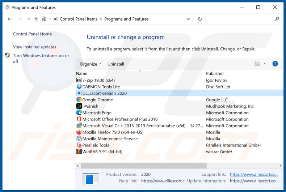Click the Parallels Tools icon
Screen dimensions: 286x192
79,145
